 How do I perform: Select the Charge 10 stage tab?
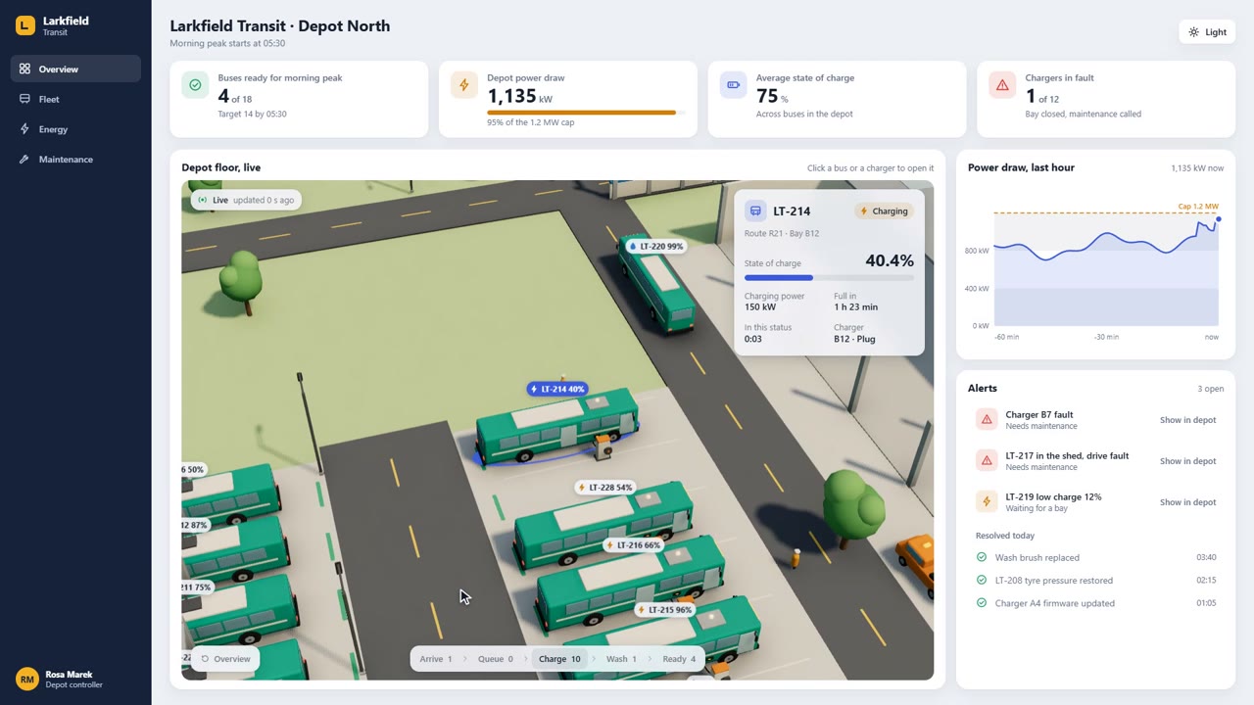click(x=559, y=659)
